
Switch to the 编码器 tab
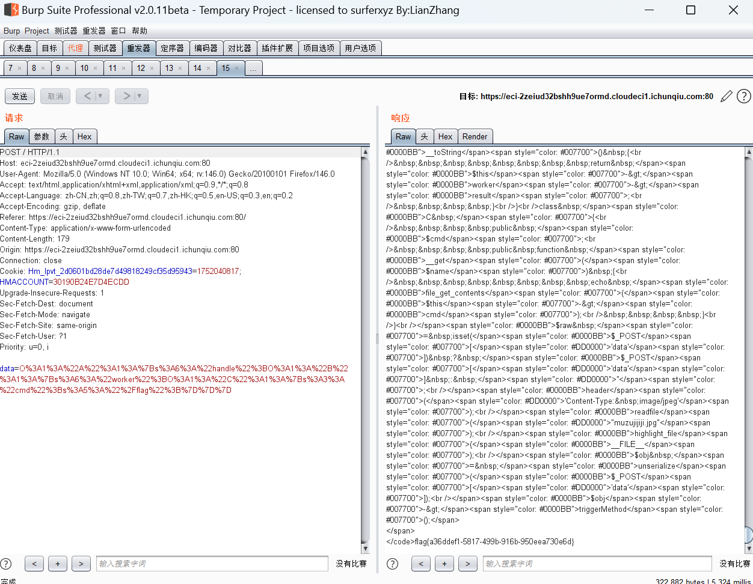[x=206, y=48]
